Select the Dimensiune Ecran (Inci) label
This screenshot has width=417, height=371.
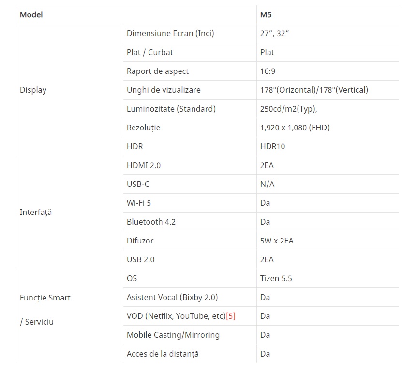[170, 33]
